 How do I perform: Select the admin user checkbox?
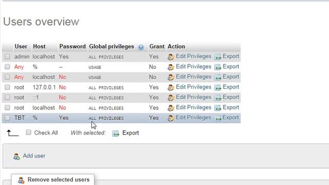(7, 57)
